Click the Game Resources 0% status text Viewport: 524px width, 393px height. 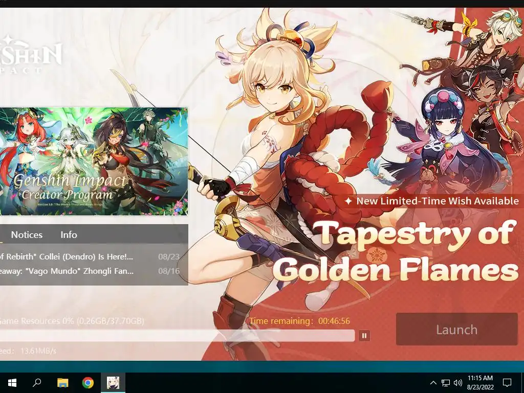click(71, 321)
